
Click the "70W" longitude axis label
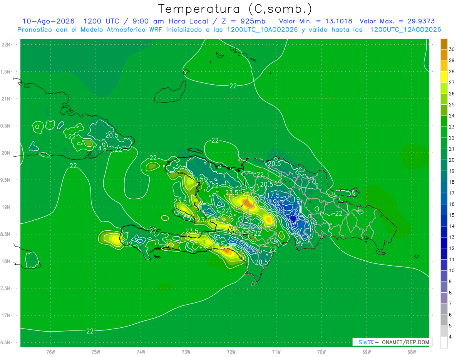(x=321, y=352)
